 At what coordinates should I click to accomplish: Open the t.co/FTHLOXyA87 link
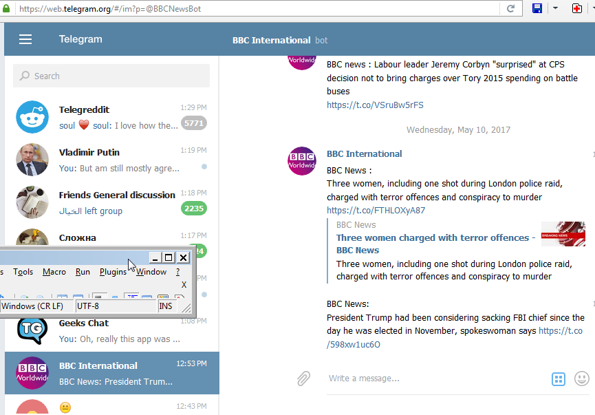[x=376, y=211]
